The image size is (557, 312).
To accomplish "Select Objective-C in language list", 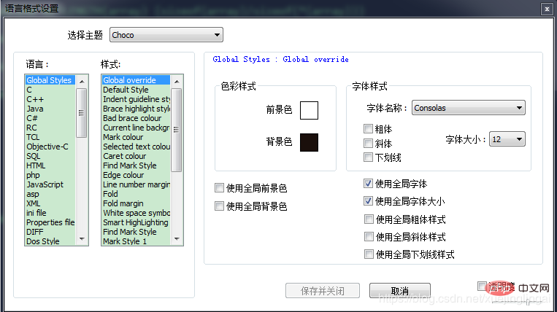I will (50, 147).
